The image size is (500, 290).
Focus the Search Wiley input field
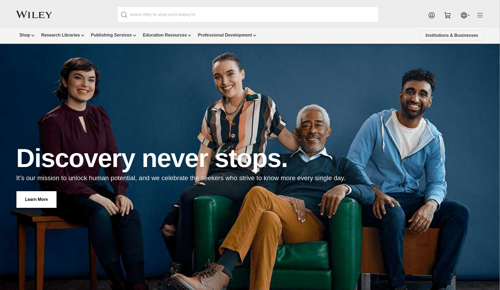(x=248, y=15)
